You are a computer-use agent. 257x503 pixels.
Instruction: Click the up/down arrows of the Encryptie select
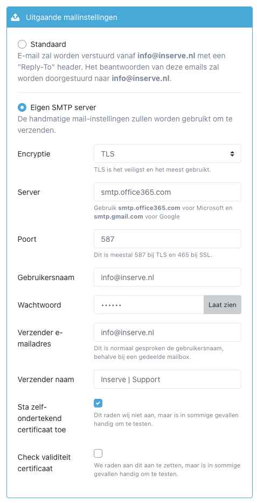coord(232,154)
